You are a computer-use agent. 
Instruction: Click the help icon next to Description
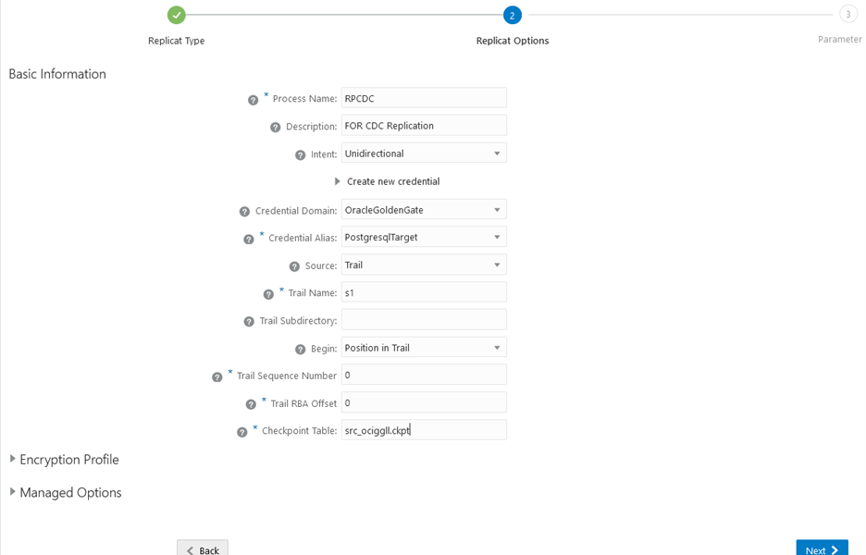pyautogui.click(x=275, y=128)
